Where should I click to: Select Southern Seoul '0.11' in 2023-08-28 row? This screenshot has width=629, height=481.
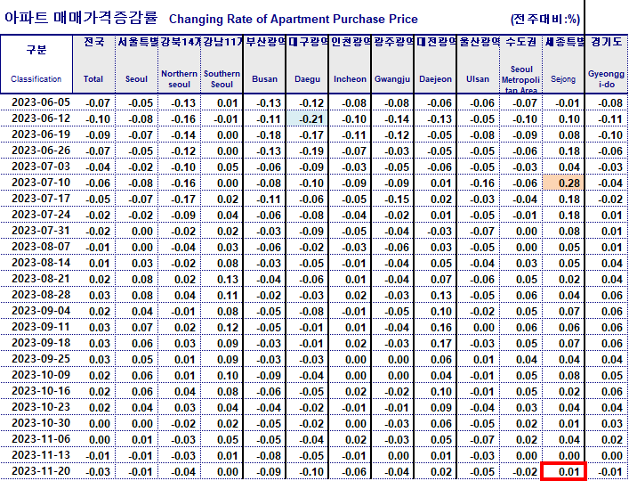228,296
